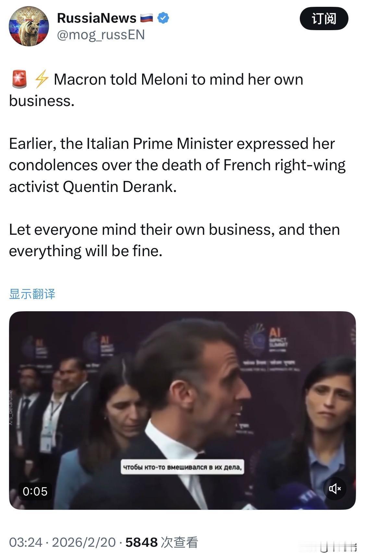Viewport: 365px width, 560px height.
Task: Click the 2026/2/20 post date
Action: (84, 542)
